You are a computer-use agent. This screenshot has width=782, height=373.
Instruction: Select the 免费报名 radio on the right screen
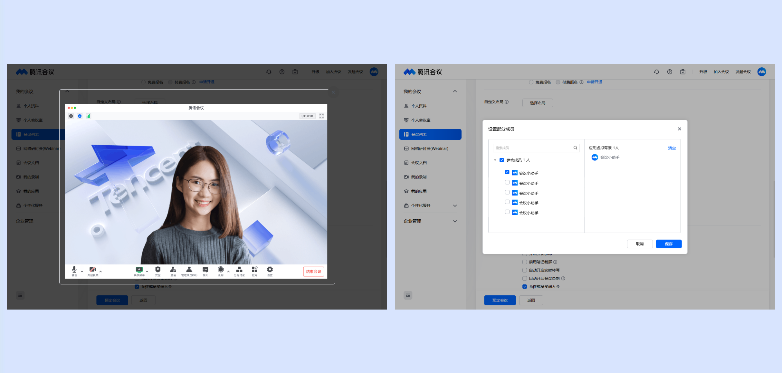[531, 82]
